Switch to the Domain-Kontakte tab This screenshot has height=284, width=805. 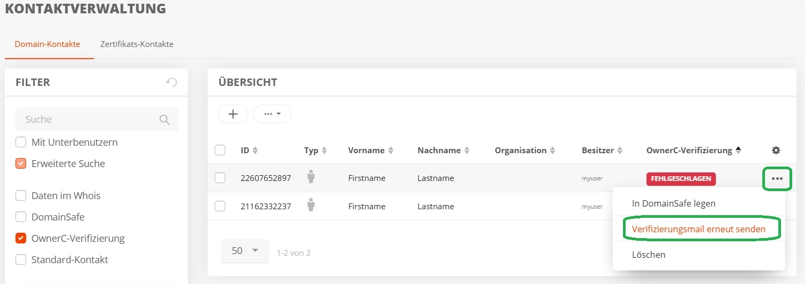[48, 44]
